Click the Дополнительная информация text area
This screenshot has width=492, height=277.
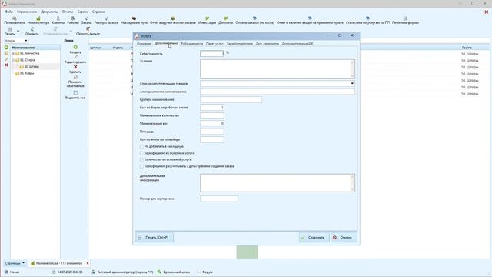tap(278, 183)
